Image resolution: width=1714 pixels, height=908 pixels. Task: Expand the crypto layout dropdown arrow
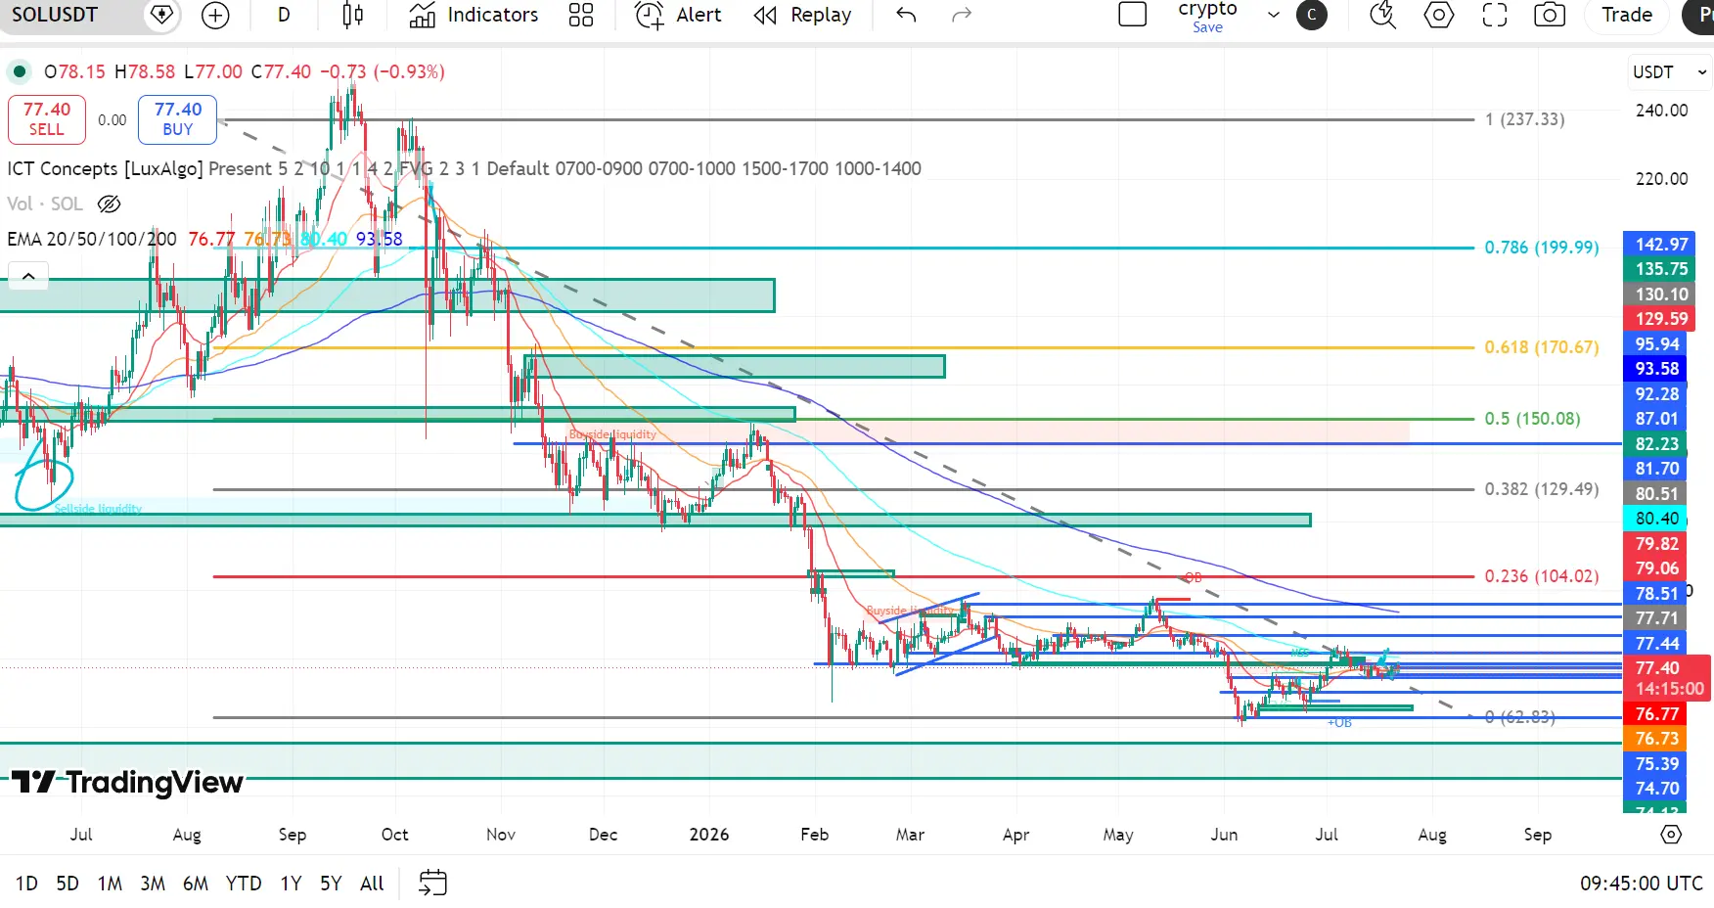click(x=1273, y=15)
